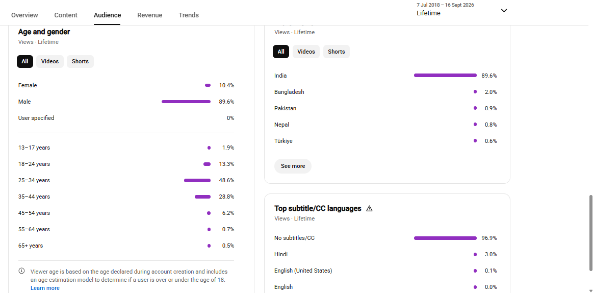Select Shorts filter in geography card

pos(337,52)
